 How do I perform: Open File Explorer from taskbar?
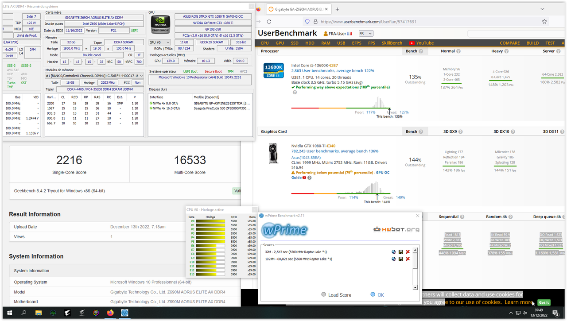39,313
